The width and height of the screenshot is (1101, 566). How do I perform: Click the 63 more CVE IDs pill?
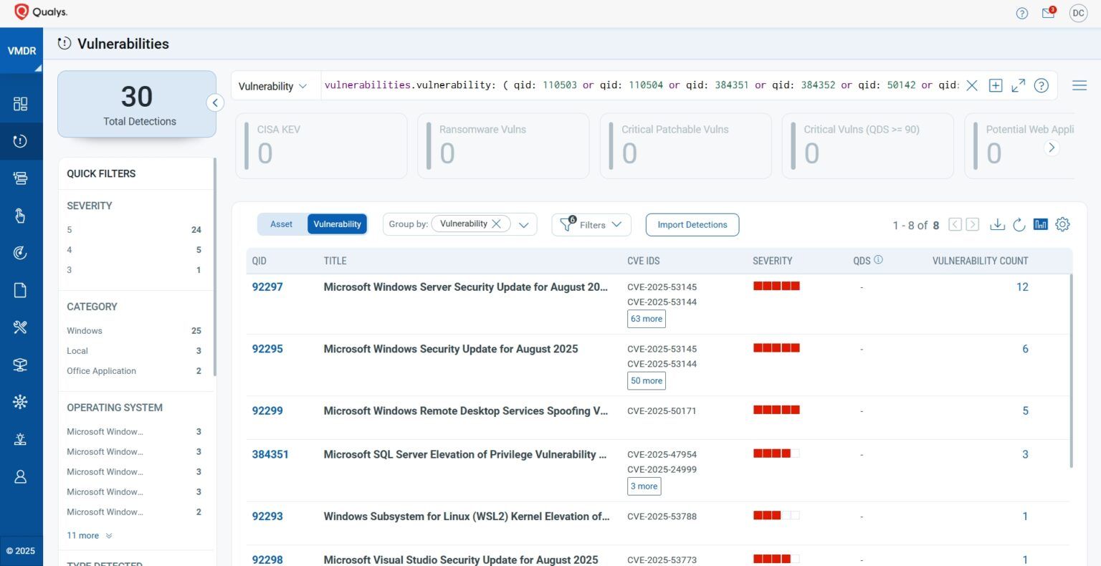coord(646,318)
